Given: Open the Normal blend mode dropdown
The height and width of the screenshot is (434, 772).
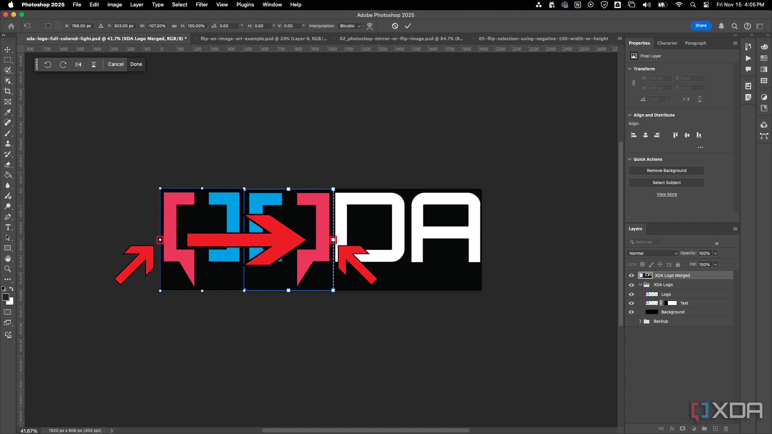Looking at the screenshot, I should point(653,253).
